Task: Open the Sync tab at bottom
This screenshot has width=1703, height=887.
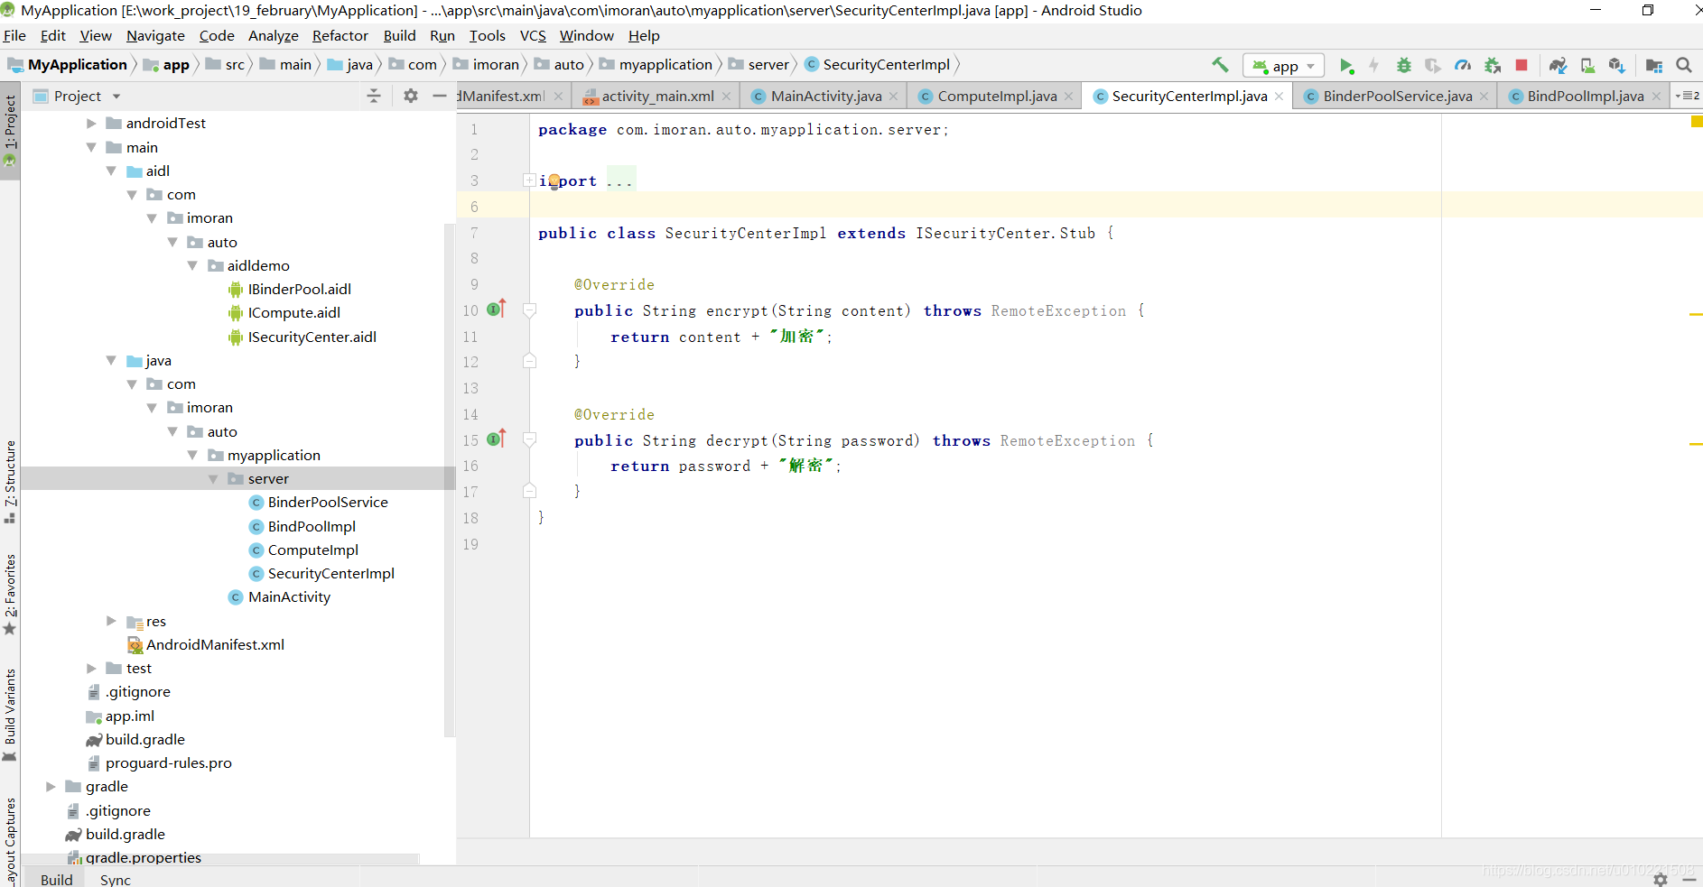Action: click(116, 879)
